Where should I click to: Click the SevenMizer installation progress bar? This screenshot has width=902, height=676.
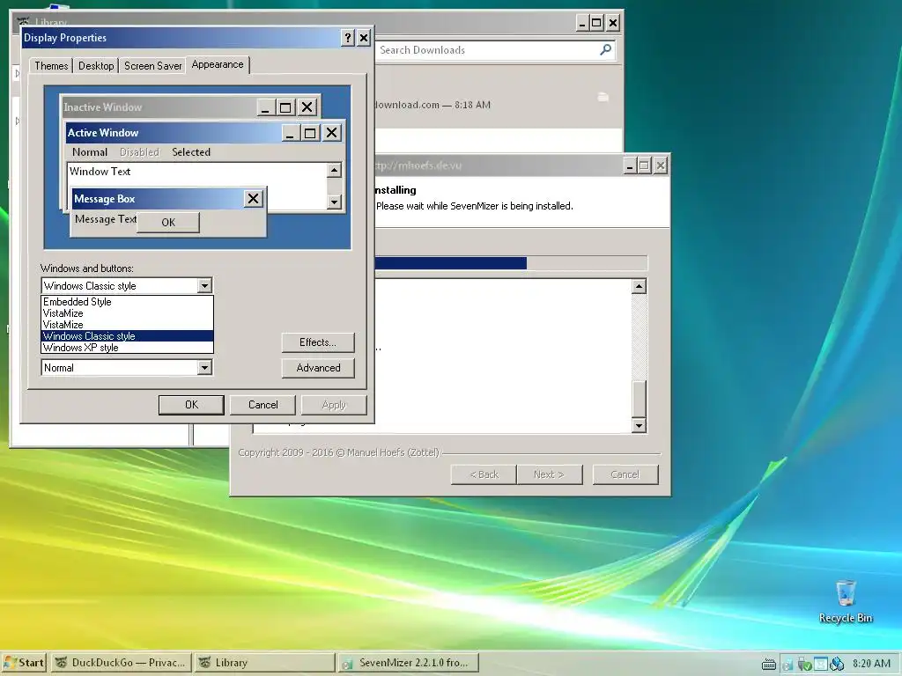click(x=511, y=263)
